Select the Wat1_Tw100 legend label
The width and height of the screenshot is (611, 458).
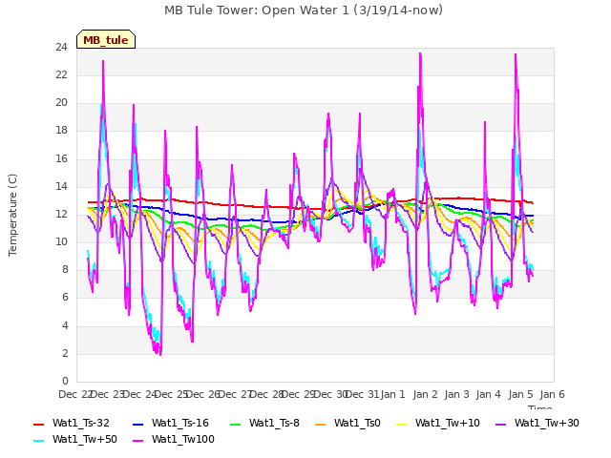tap(183, 440)
